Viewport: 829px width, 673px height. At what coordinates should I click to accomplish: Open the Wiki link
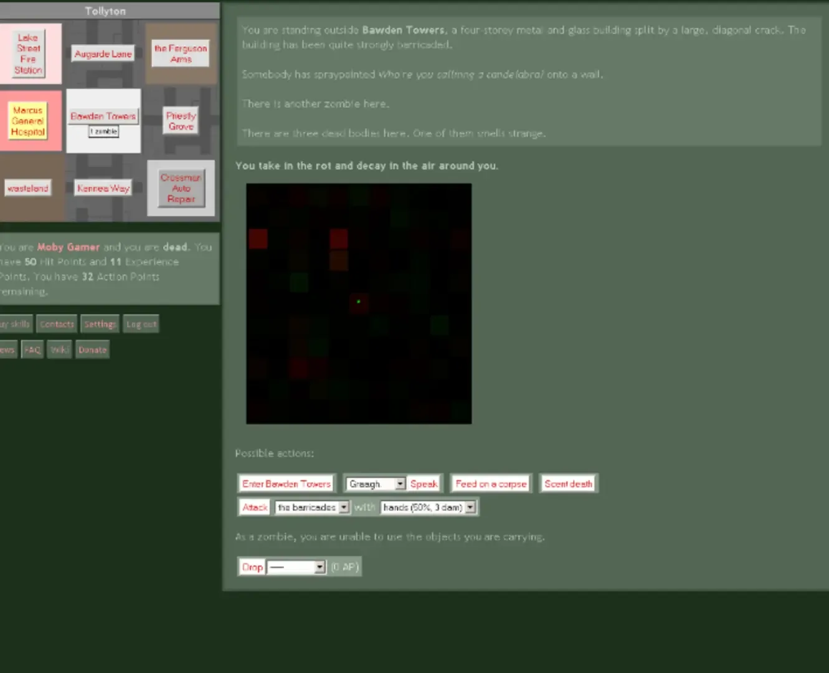(x=59, y=350)
